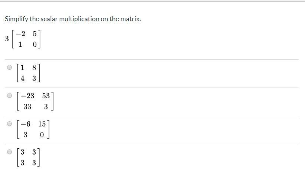Click the -23 entry in the second answer
Screen dimensions: 305x178
[x=27, y=96]
